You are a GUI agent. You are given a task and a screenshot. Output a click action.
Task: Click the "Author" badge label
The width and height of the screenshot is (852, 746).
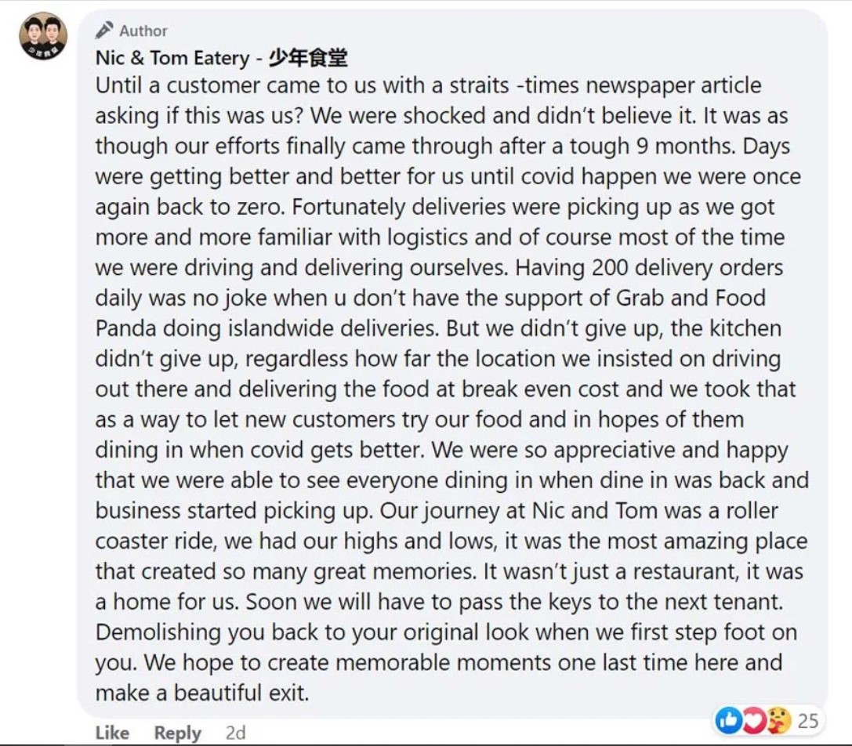click(143, 31)
